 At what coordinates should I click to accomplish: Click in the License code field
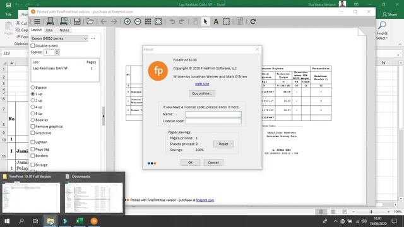[x=213, y=121]
